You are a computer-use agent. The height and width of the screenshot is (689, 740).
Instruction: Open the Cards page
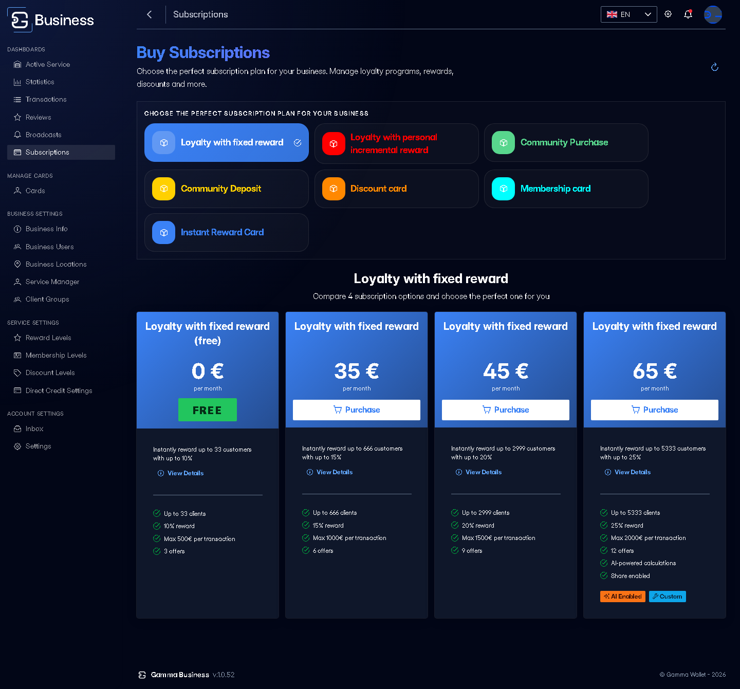61,191
